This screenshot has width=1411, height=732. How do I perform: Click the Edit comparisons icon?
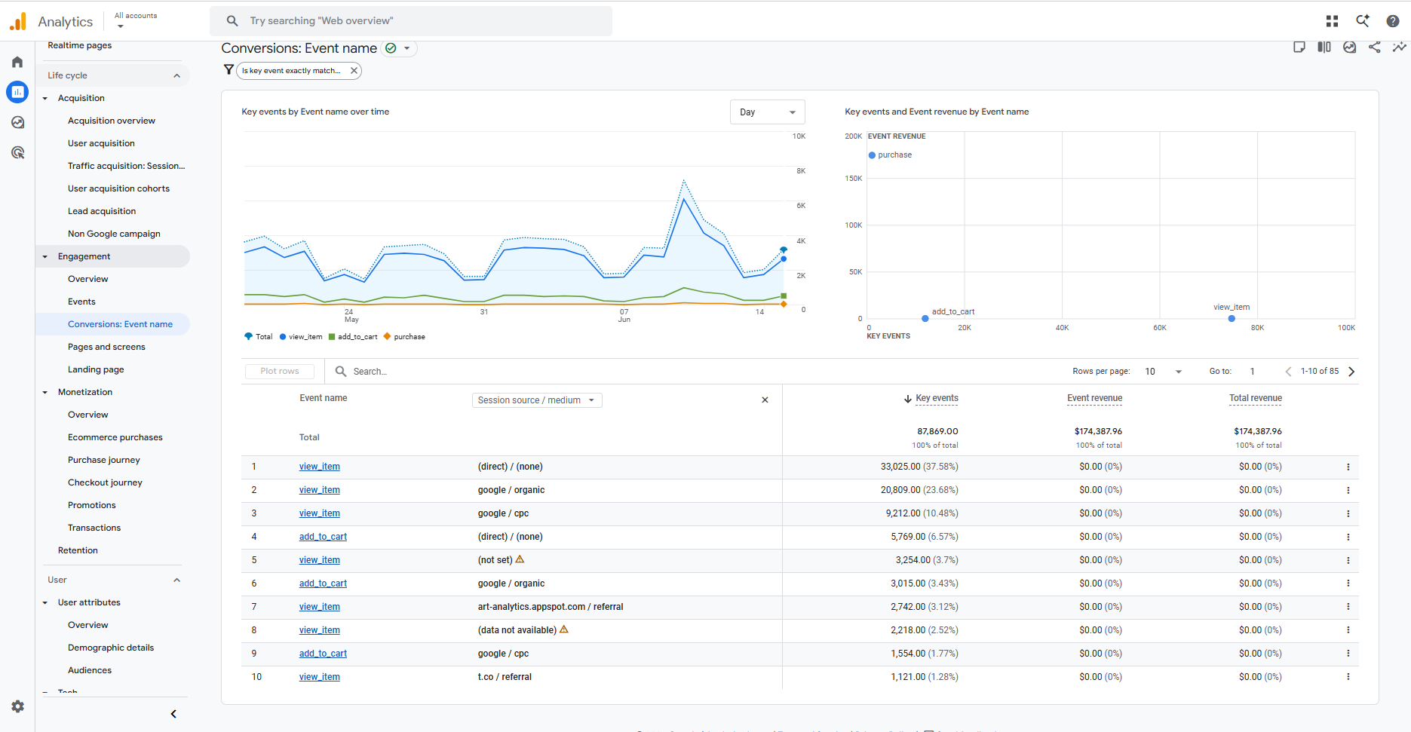[x=1324, y=47]
